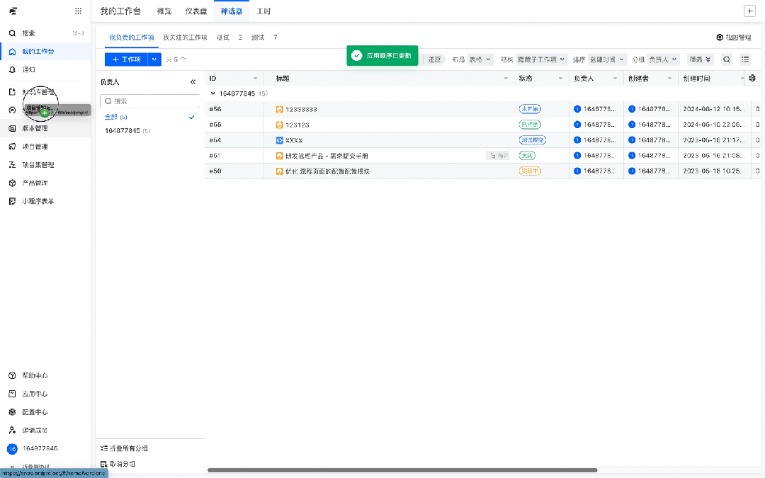Open table column settings gear
Screen dimensions: 765x478
click(x=752, y=78)
